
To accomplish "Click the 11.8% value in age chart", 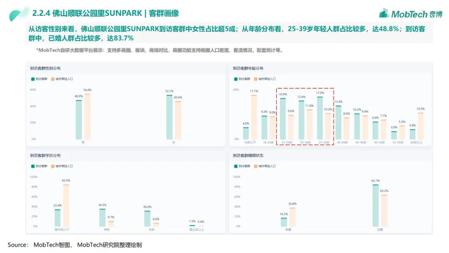I will [310, 106].
